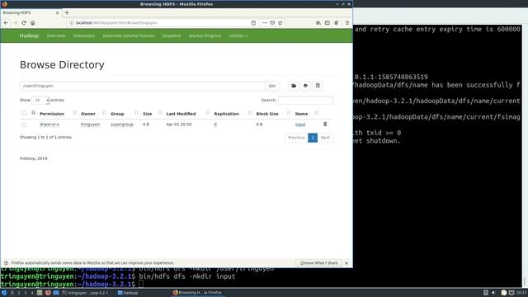The image size is (528, 297).
Task: Click Choose What I Share button
Action: point(318,263)
